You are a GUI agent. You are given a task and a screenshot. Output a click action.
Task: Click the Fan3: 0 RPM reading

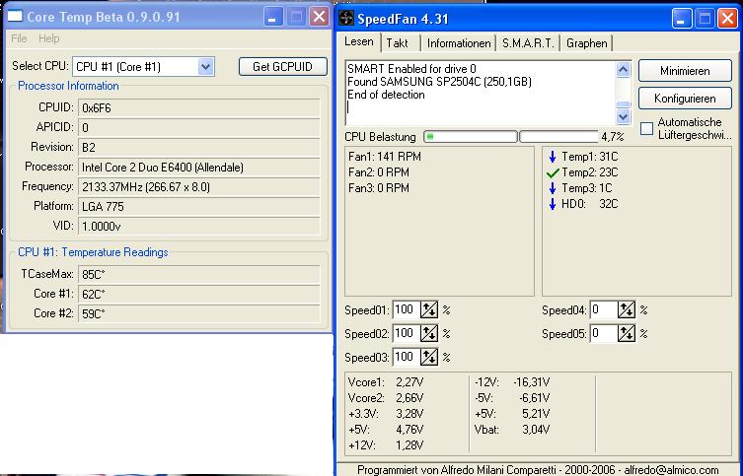coord(379,188)
